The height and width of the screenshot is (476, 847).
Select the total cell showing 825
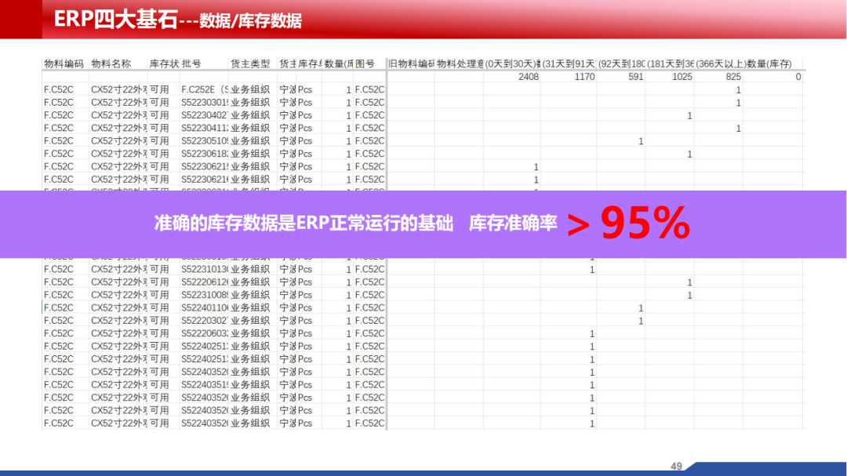732,77
